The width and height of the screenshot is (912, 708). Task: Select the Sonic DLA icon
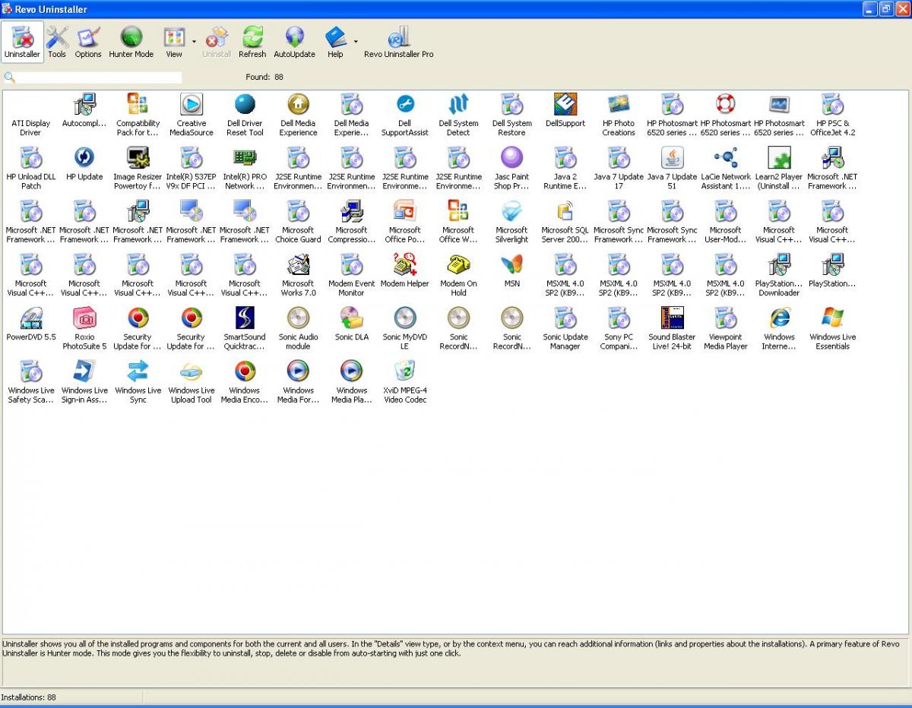351,318
